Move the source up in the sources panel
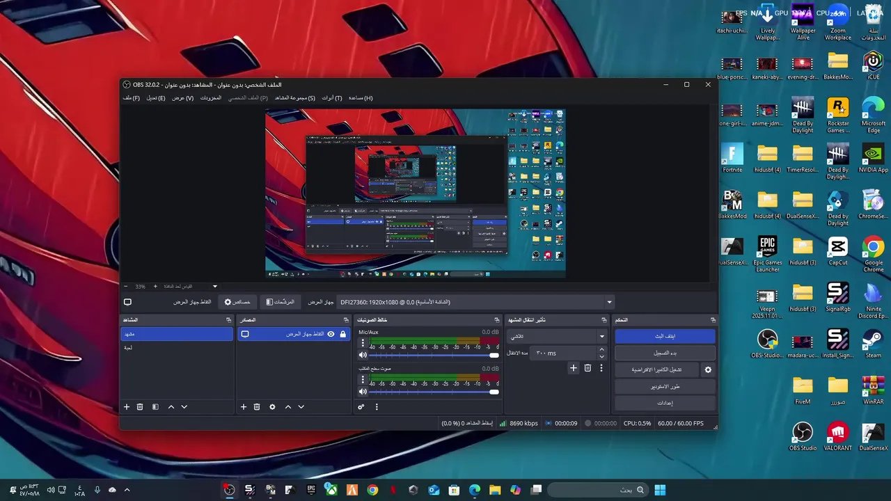The height and width of the screenshot is (501, 891). (x=288, y=407)
